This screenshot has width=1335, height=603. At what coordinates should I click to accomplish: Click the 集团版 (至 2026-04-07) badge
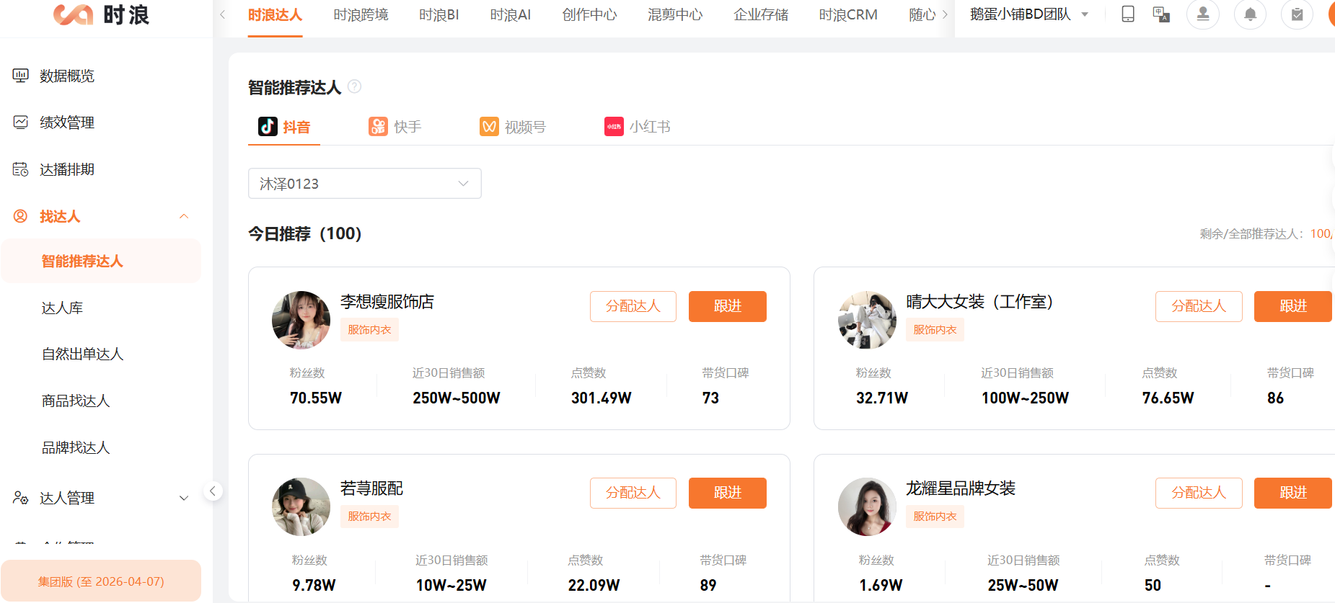(x=101, y=581)
